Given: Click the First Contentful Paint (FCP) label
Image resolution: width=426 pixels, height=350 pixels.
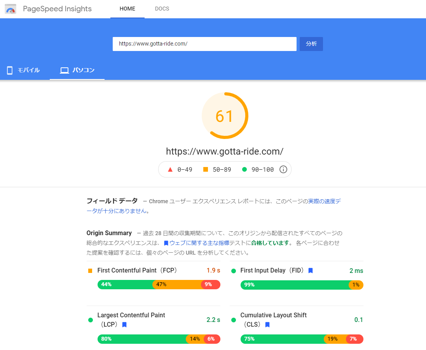Looking at the screenshot, I should tap(137, 271).
